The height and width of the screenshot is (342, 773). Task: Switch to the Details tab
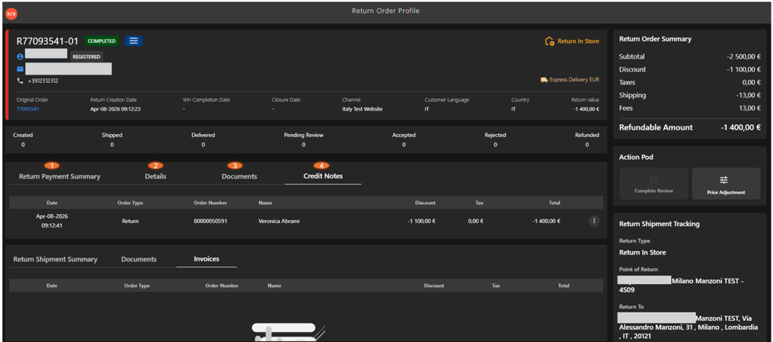156,176
